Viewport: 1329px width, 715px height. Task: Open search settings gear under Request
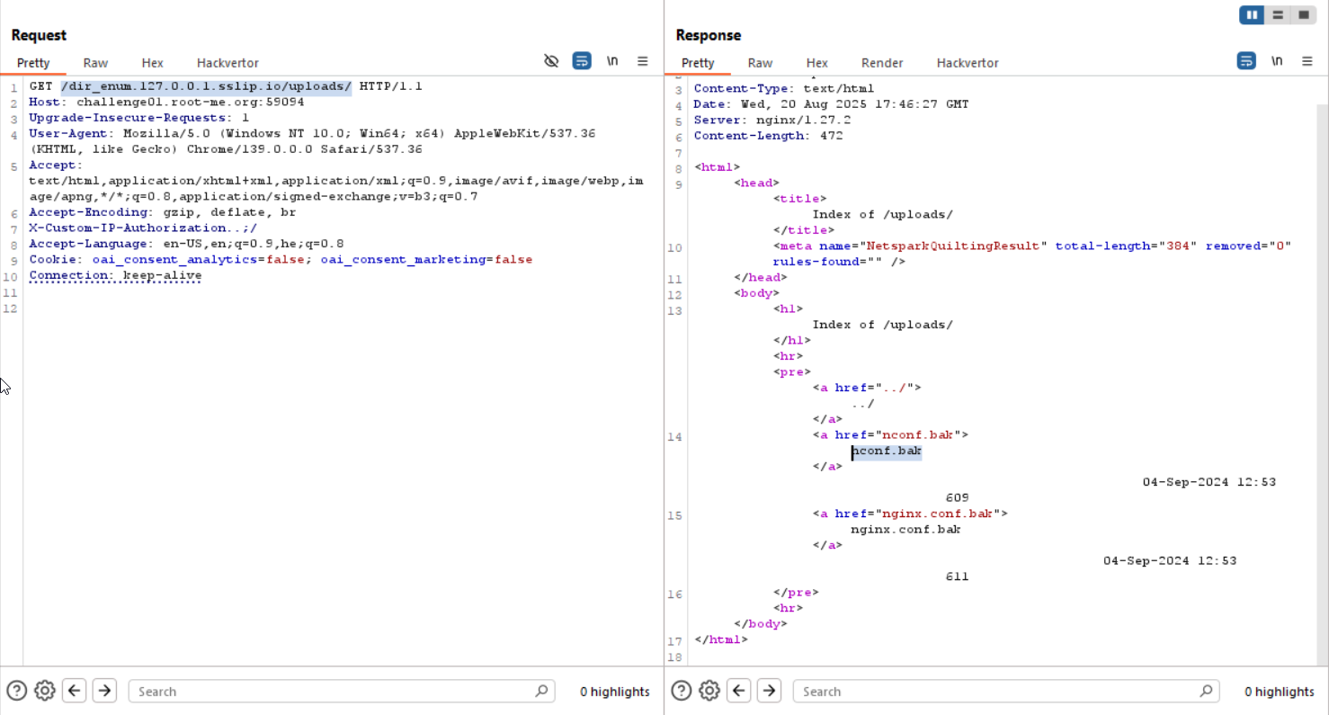pyautogui.click(x=44, y=691)
